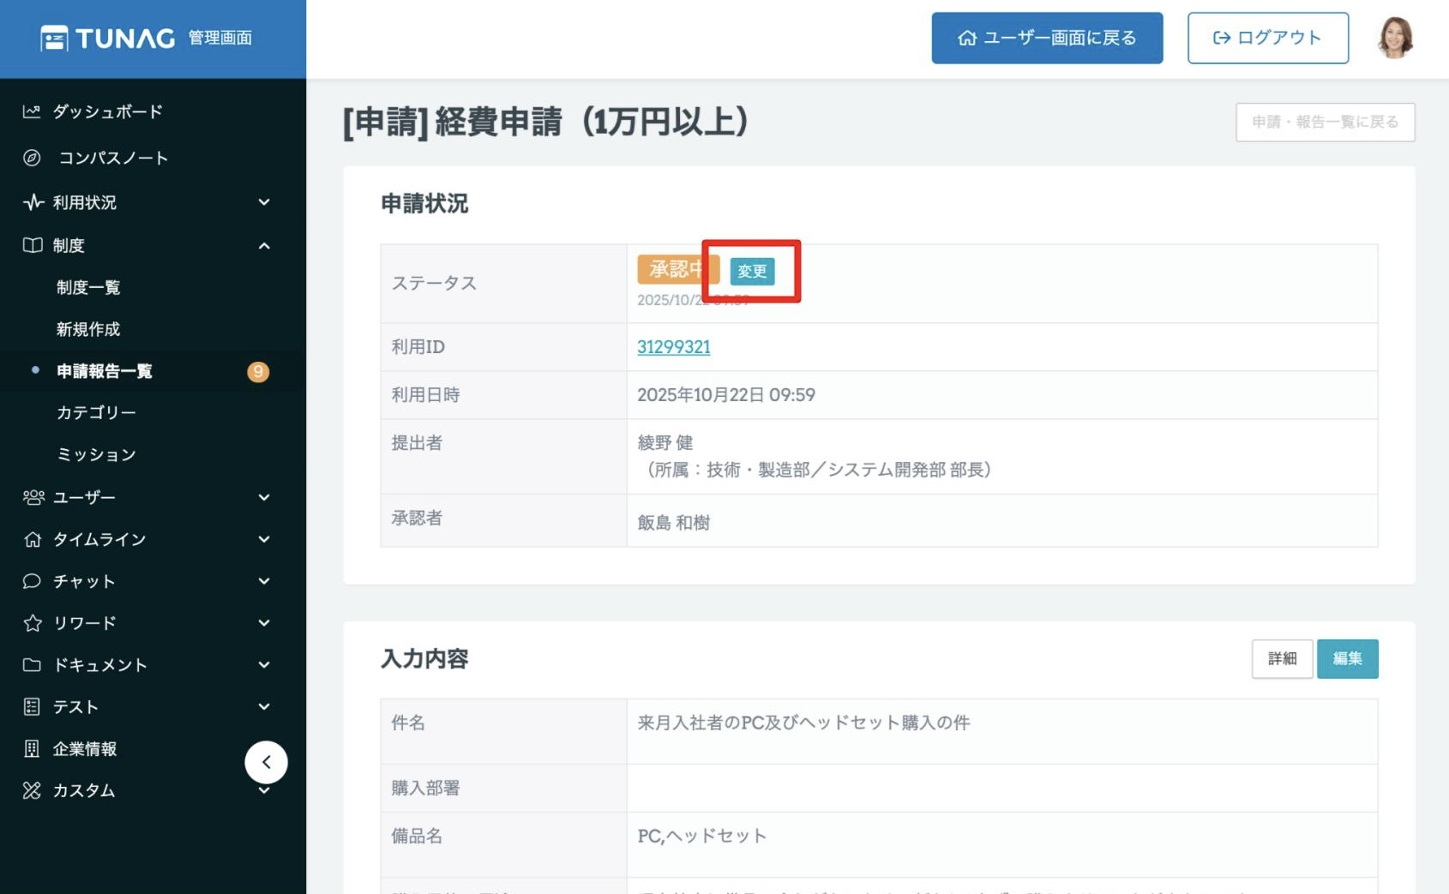This screenshot has width=1449, height=894.
Task: Open the 制度一覧 menu item
Action: (x=88, y=287)
